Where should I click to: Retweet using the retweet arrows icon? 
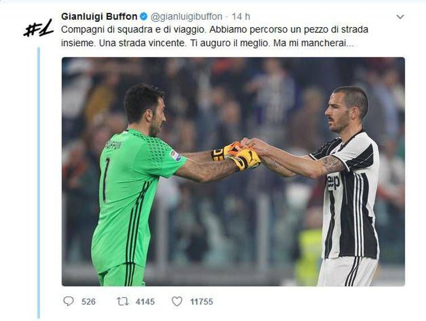tap(123, 302)
